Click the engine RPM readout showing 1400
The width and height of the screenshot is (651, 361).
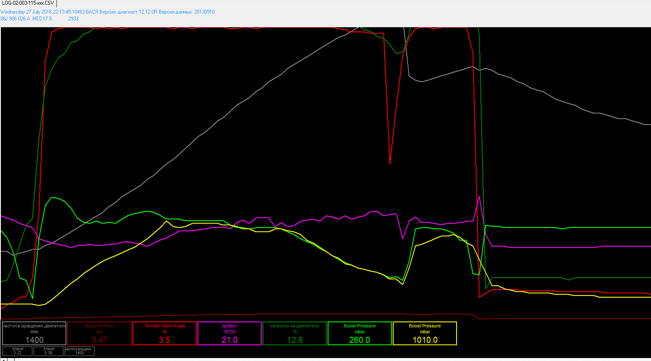[34, 333]
